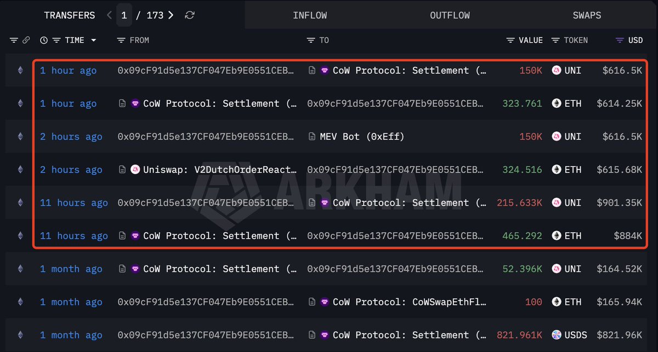This screenshot has height=352, width=658.
Task: Click Ethereum chain icon in first row
Action: (20, 71)
